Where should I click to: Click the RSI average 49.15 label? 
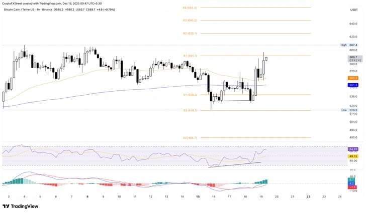click(353, 156)
